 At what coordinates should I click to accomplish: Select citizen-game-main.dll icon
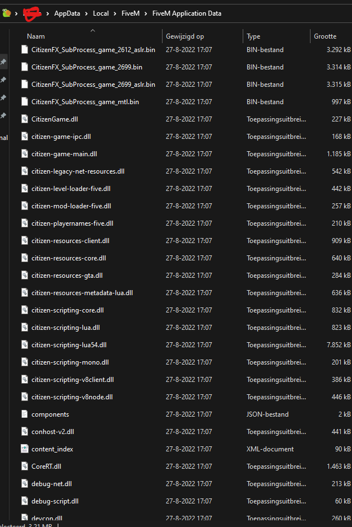coord(25,154)
